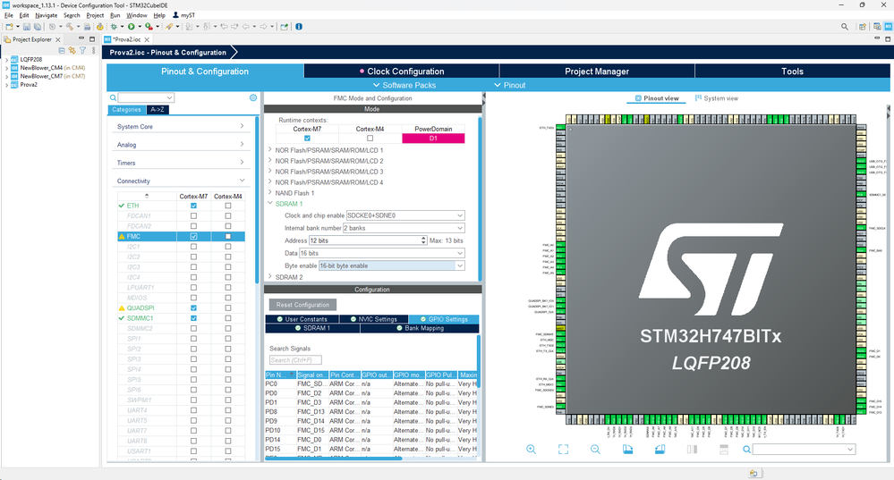Viewport: 894px width, 480px height.
Task: Open the Data bits dropdown
Action: tap(382, 253)
